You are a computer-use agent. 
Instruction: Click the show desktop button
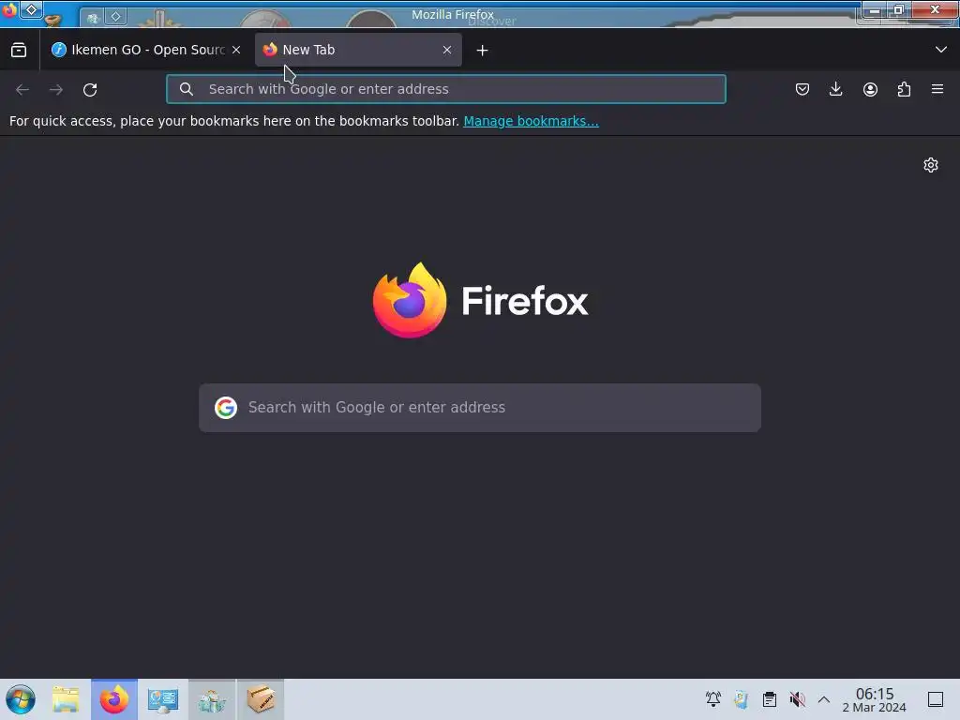[936, 699]
